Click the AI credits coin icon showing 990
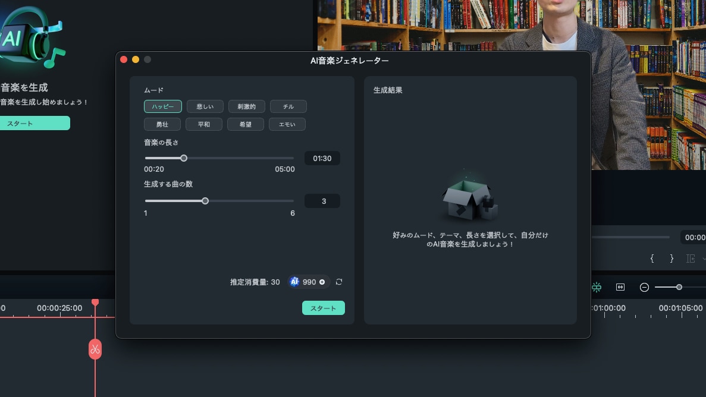The width and height of the screenshot is (706, 397). (294, 282)
